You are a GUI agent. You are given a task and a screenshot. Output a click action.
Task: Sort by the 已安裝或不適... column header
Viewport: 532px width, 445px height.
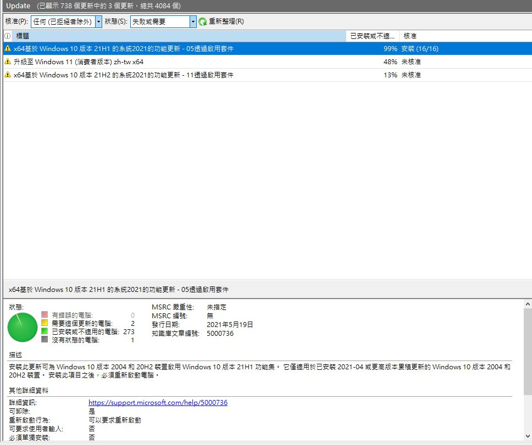[372, 36]
